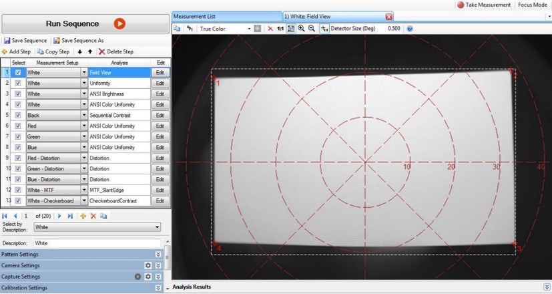This screenshot has height=294, width=552.
Task: Delete the selected step with Delete Step
Action: pos(115,51)
